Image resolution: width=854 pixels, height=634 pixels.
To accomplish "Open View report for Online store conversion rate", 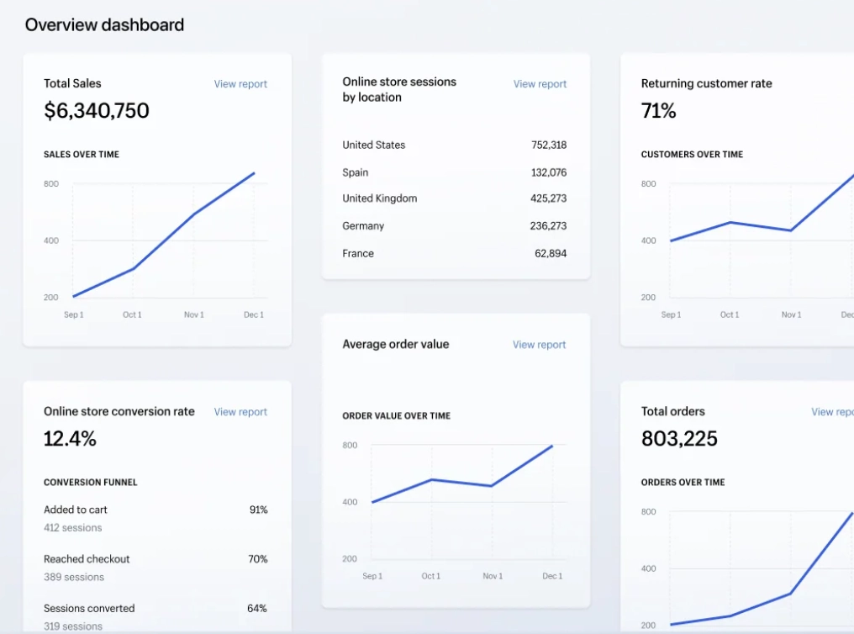I will click(x=240, y=412).
